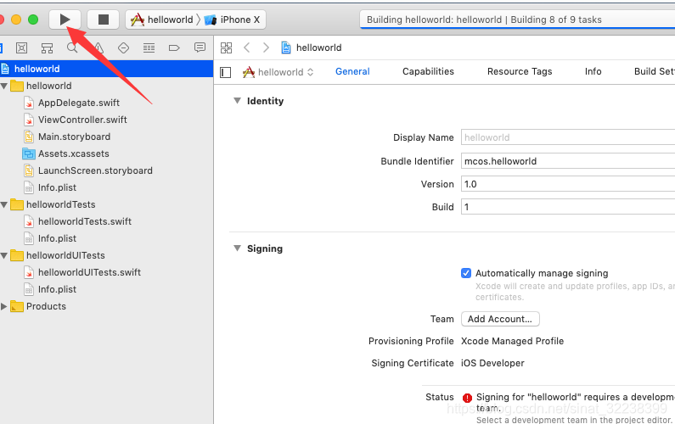
Task: Collapse the Identity section
Action: (x=237, y=101)
